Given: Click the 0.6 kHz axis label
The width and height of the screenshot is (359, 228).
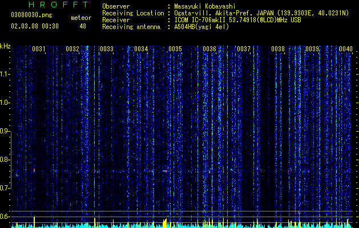Looking at the screenshot, I should (5, 217).
